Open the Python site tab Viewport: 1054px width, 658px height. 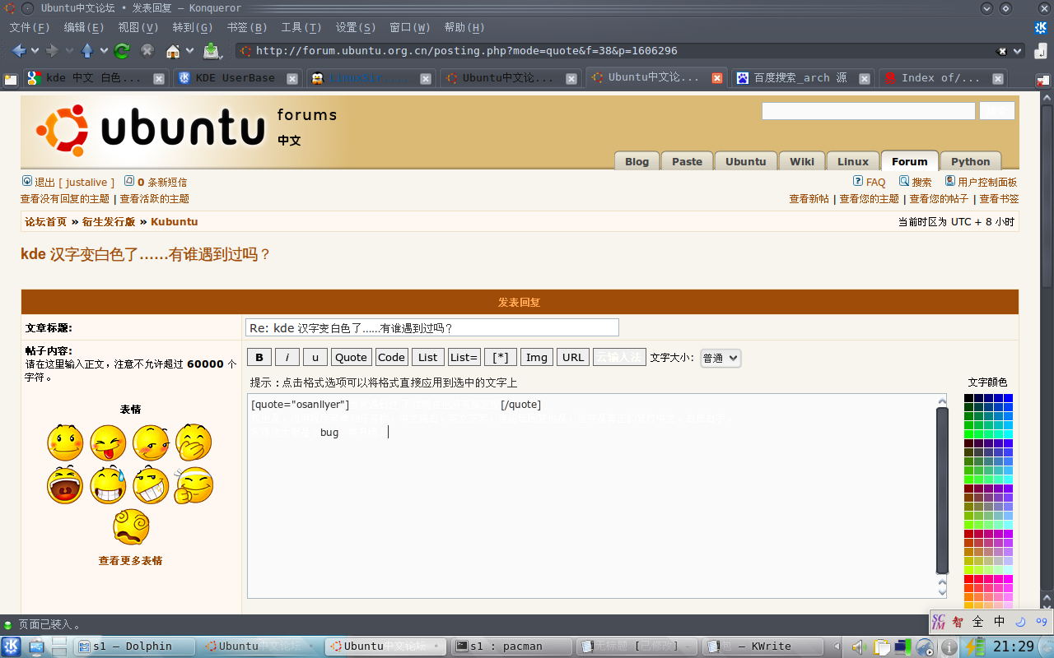click(970, 161)
